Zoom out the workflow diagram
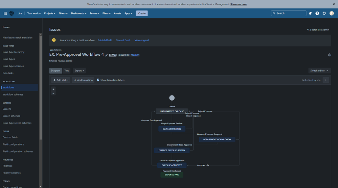The image size is (338, 188). click(x=53, y=93)
